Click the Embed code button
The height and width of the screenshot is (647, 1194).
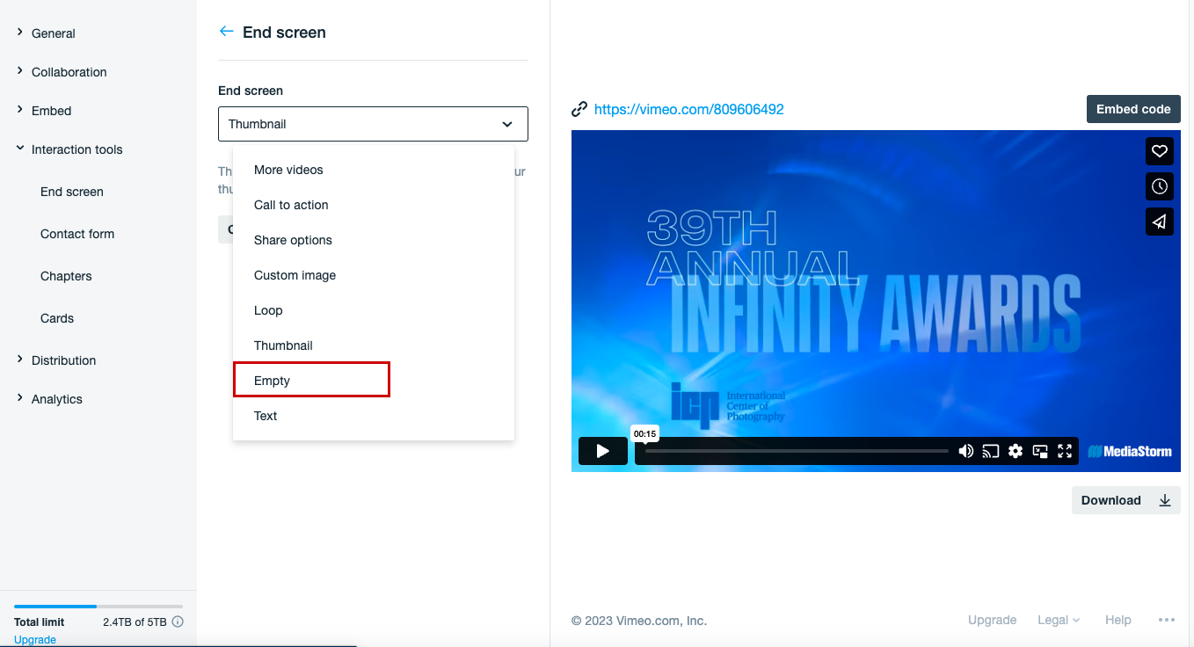point(1133,108)
